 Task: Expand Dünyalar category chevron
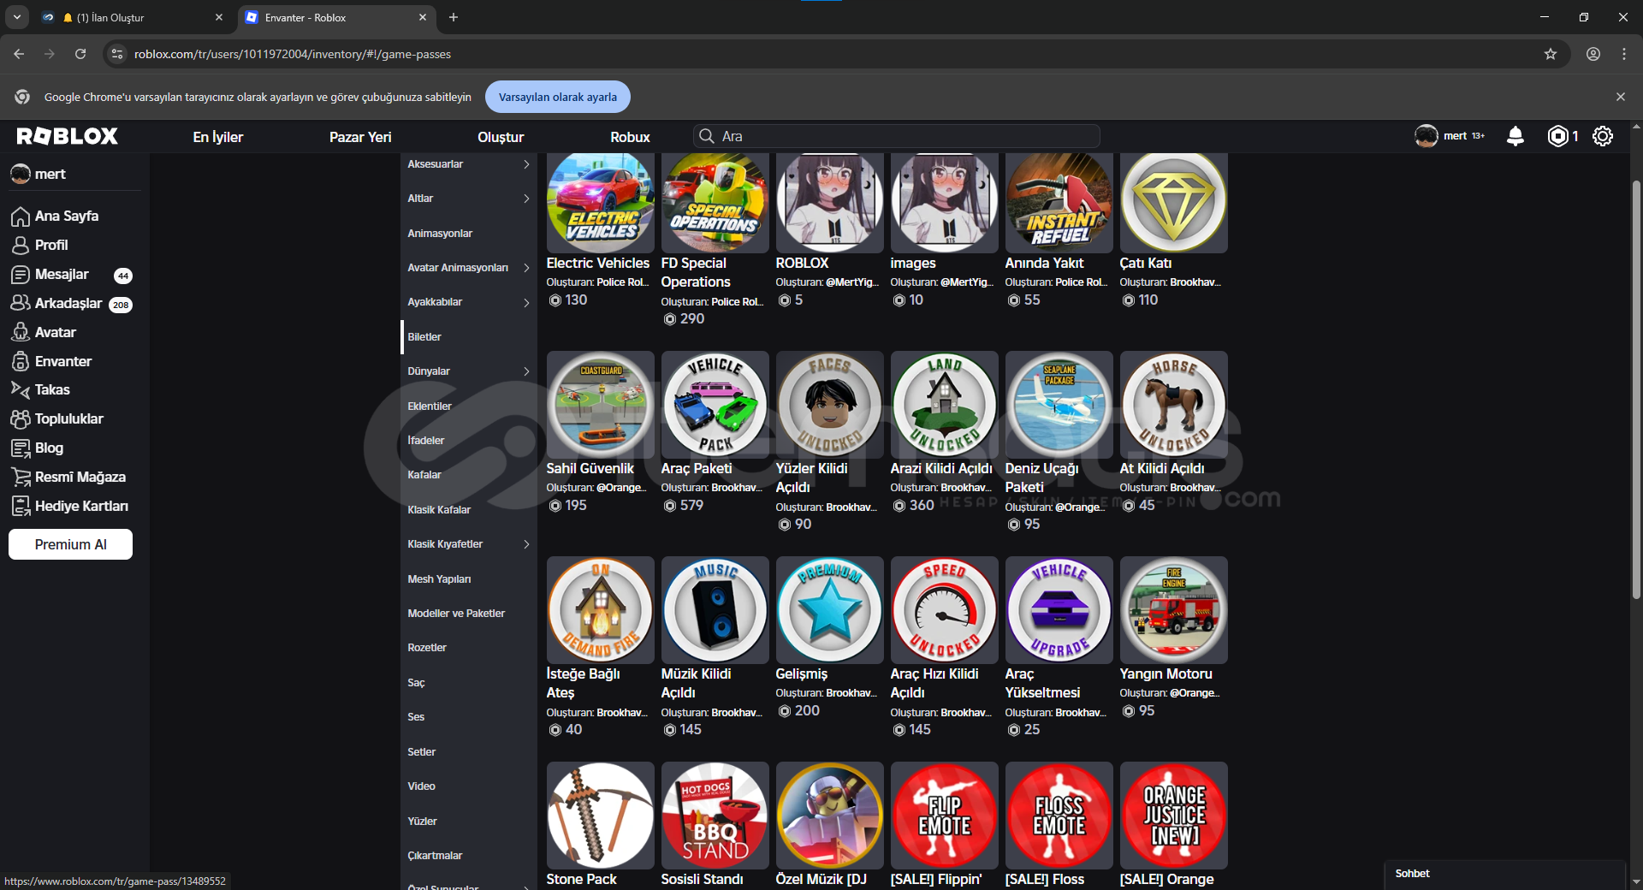tap(526, 371)
